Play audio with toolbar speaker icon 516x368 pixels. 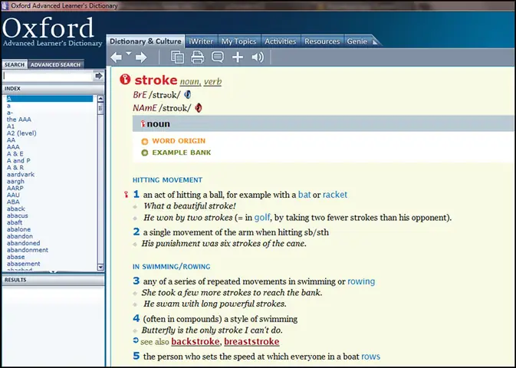[258, 58]
